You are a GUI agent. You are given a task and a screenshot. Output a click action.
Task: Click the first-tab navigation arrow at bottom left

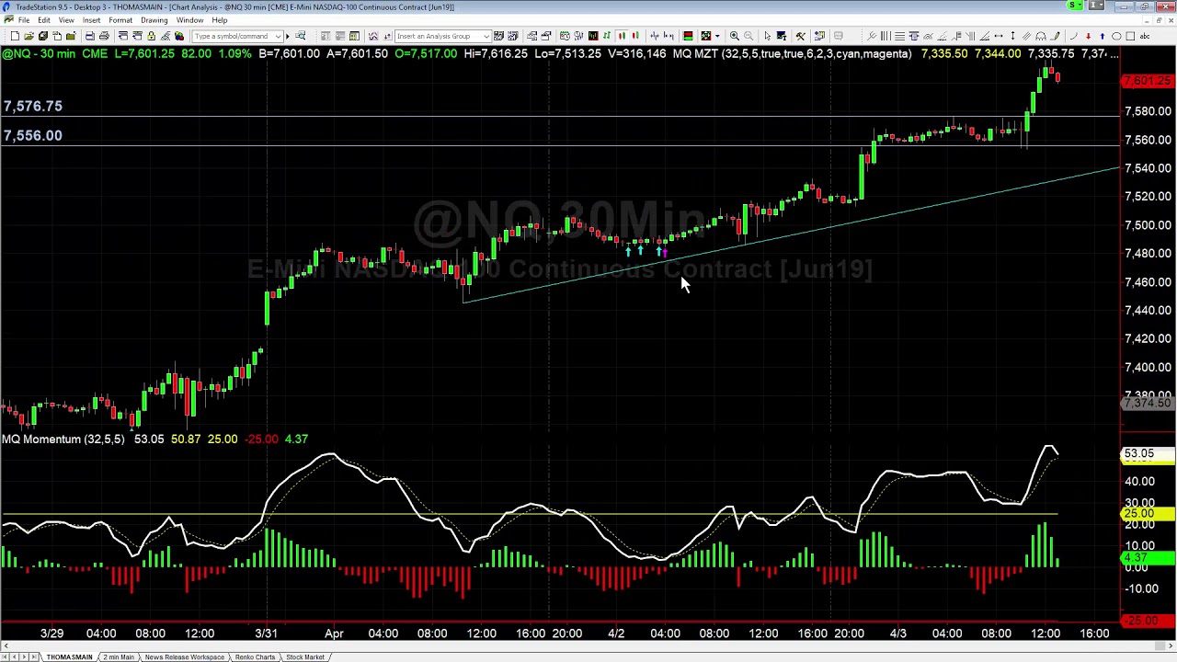[5, 656]
